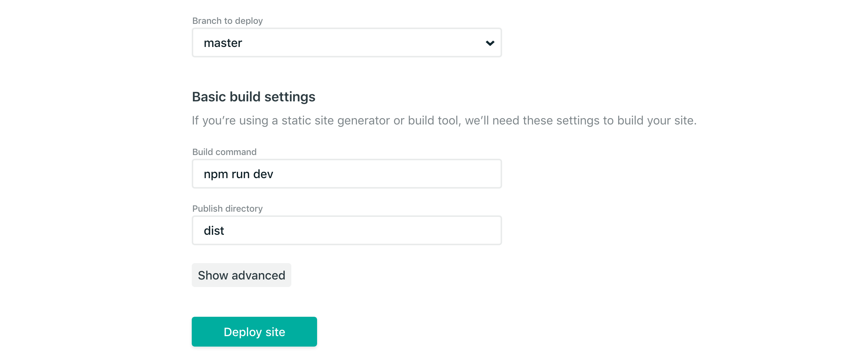Click the 'Publish directory' label

pos(228,209)
